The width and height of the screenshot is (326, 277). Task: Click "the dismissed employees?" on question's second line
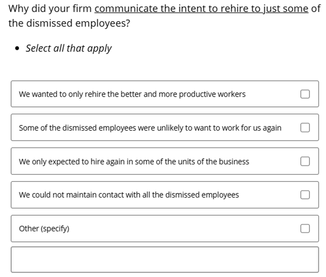(x=69, y=23)
